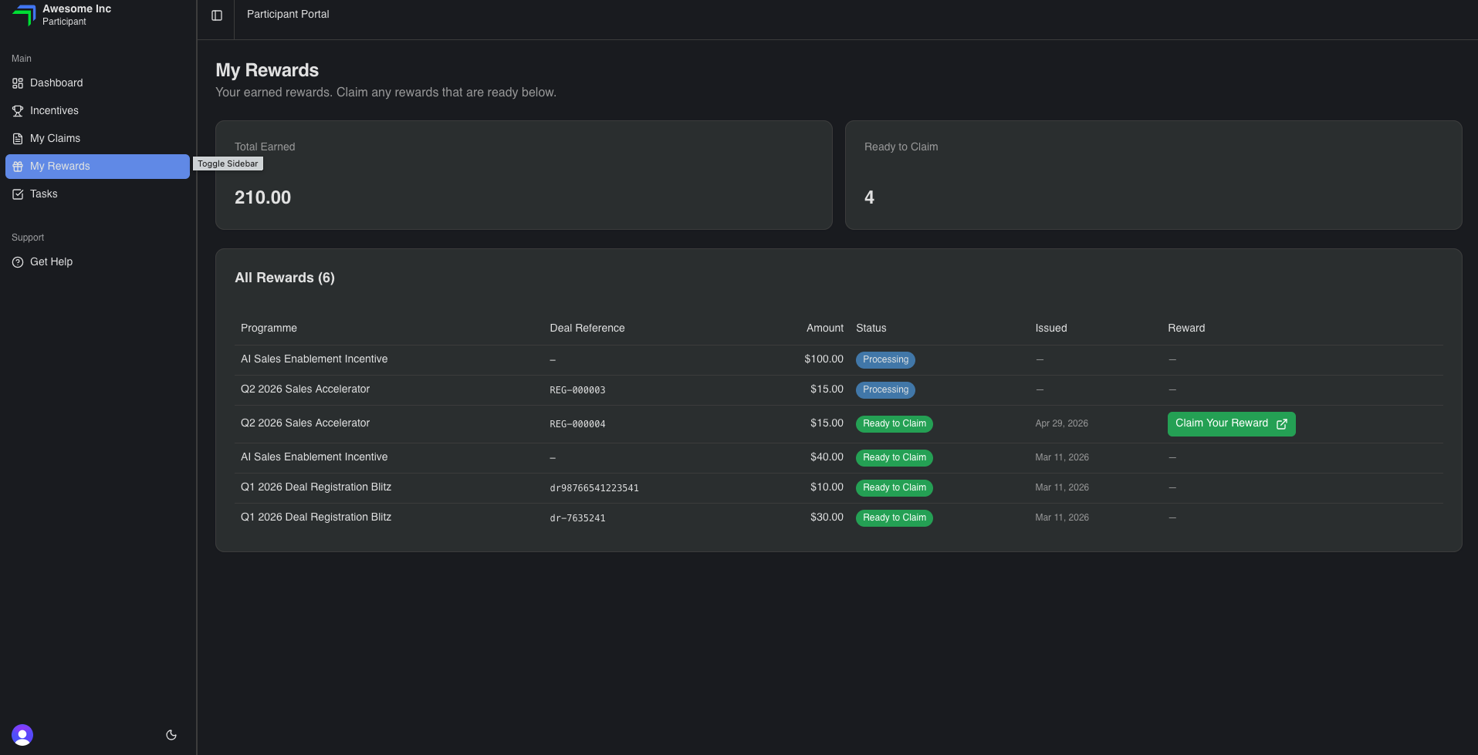Image resolution: width=1478 pixels, height=755 pixels.
Task: Click Processing badge for $100.00 reward
Action: tap(885, 360)
